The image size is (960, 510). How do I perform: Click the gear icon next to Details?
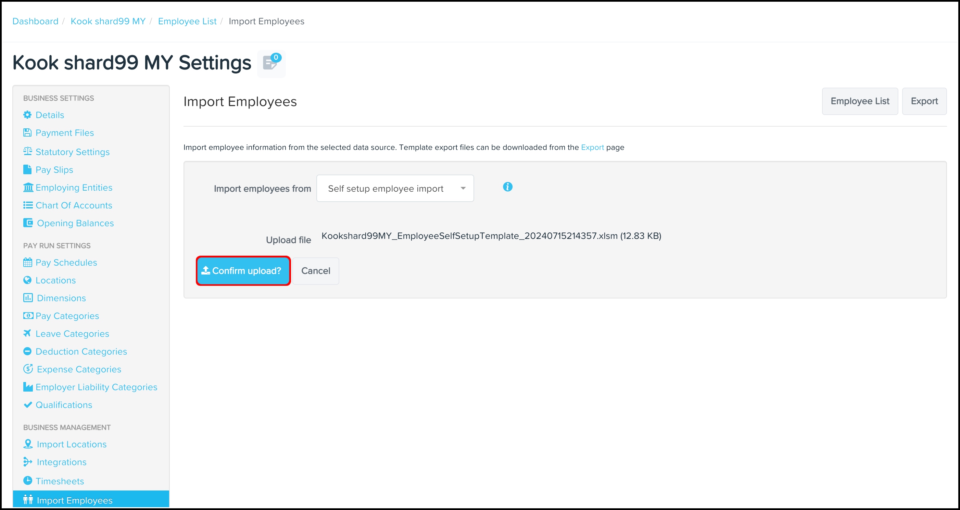pyautogui.click(x=27, y=115)
